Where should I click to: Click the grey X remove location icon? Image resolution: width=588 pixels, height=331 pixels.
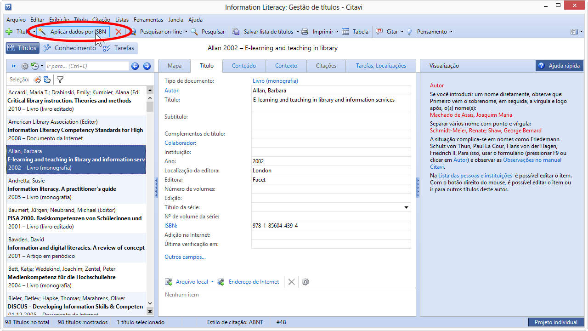[291, 282]
